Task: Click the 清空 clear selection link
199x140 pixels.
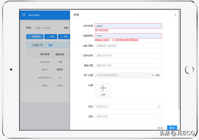Action: [50, 45]
